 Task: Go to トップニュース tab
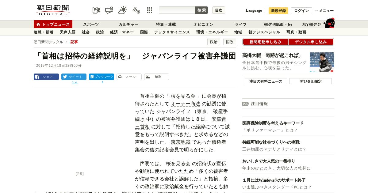pos(53,24)
